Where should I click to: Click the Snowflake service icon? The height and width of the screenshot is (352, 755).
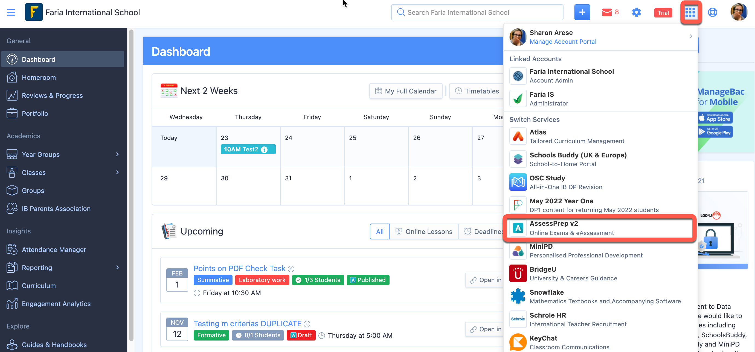pos(518,296)
